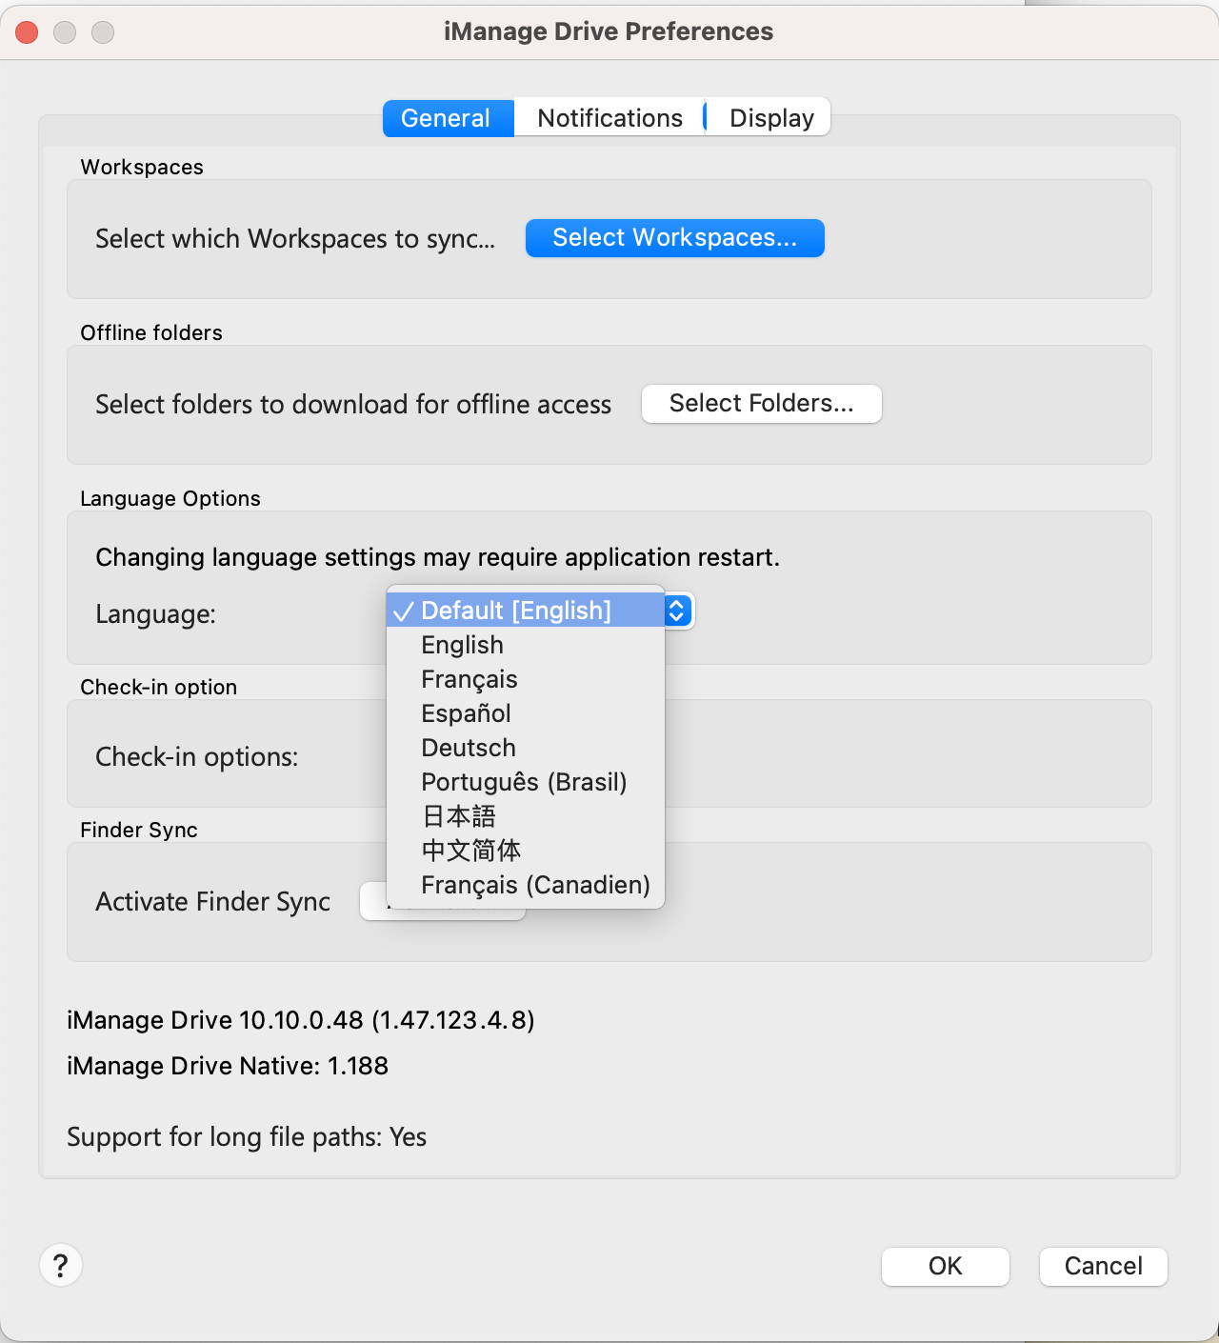The width and height of the screenshot is (1219, 1343).
Task: Pick Deutsch in the language menu
Action: coord(525,748)
